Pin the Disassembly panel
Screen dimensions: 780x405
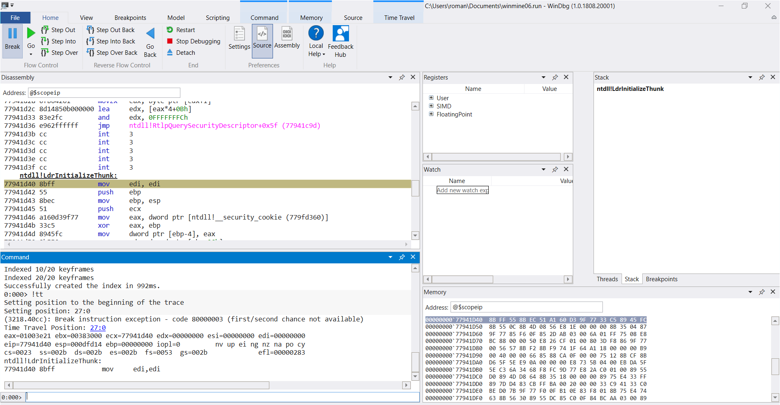click(402, 77)
